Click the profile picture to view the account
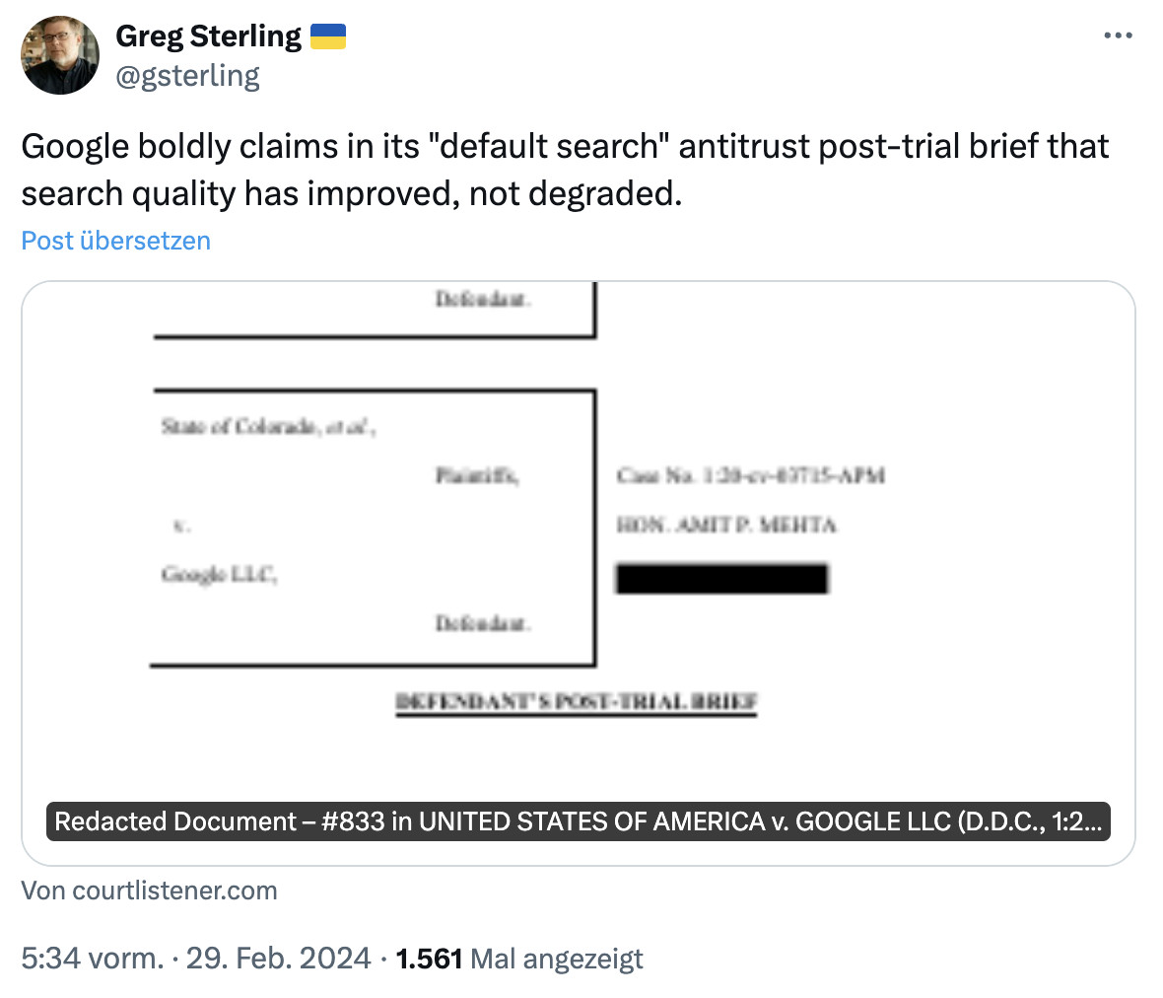The image size is (1163, 998). pyautogui.click(x=59, y=55)
